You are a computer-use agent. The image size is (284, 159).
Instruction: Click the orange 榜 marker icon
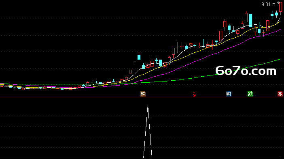point(143,94)
